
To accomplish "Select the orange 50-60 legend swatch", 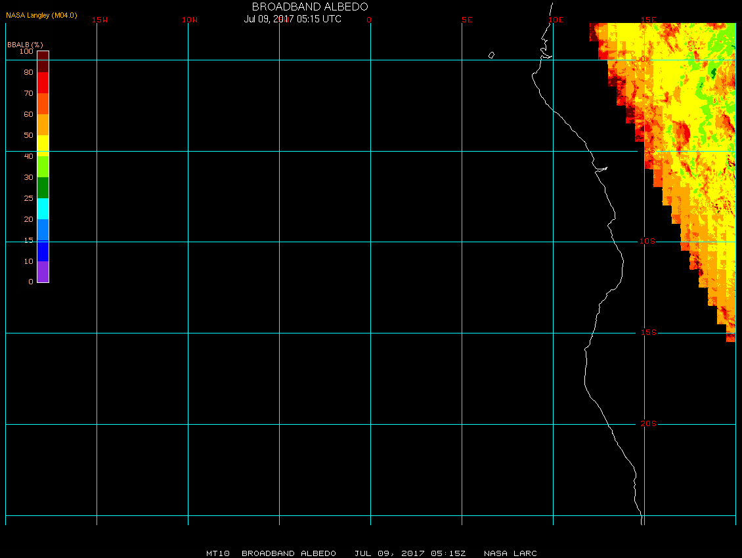I will pos(43,125).
